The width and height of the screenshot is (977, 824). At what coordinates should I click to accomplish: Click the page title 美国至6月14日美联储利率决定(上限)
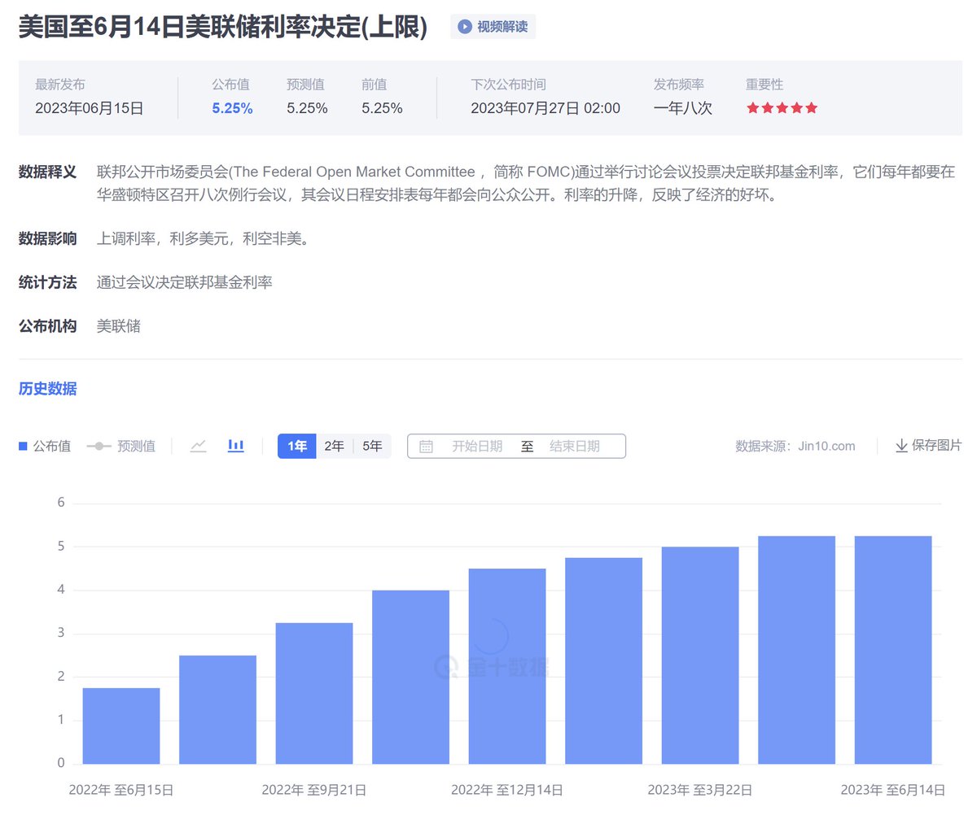click(223, 27)
